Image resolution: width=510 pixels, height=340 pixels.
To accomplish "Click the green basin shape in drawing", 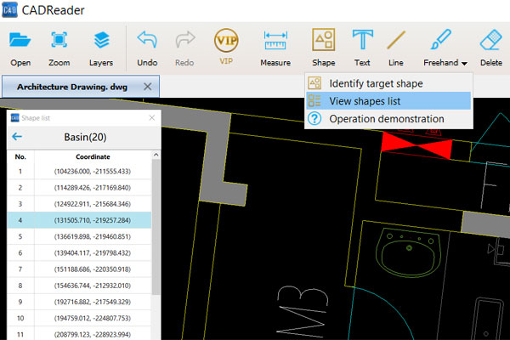I will pos(408,252).
